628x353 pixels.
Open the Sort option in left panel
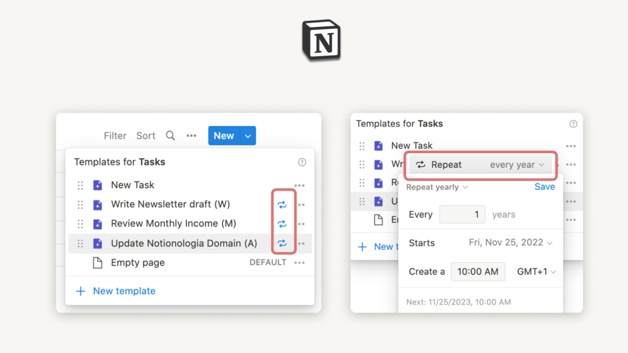click(146, 135)
